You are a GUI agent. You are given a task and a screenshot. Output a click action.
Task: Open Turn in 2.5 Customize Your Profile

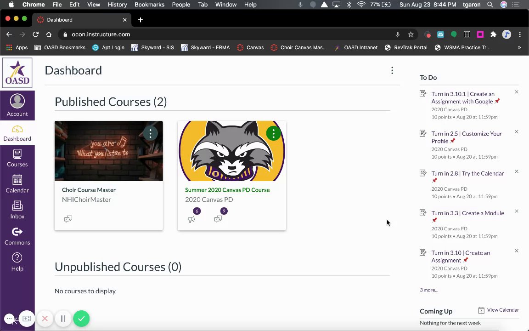[467, 137]
